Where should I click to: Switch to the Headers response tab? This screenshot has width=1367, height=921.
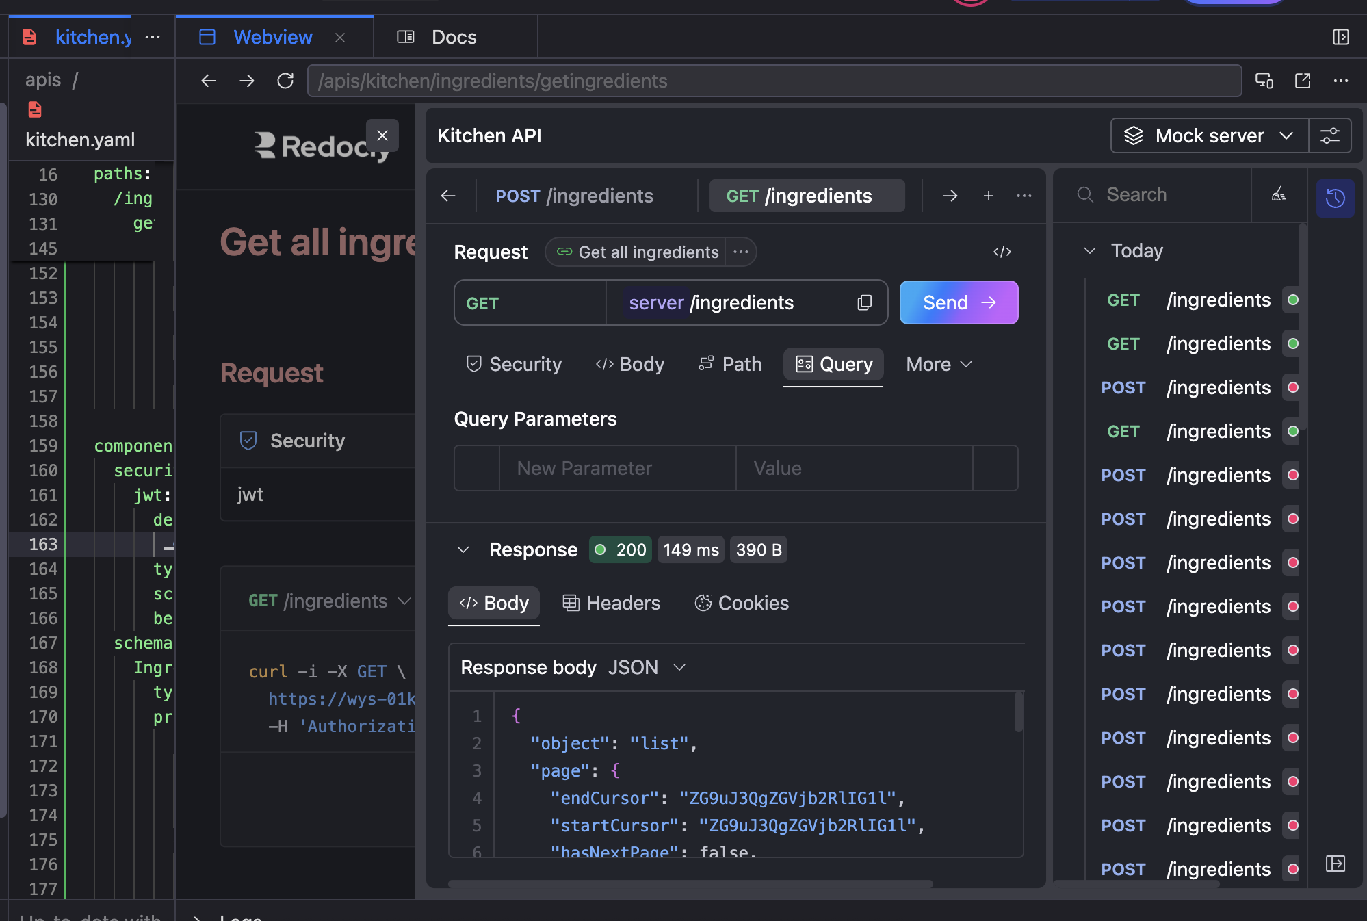tap(611, 603)
